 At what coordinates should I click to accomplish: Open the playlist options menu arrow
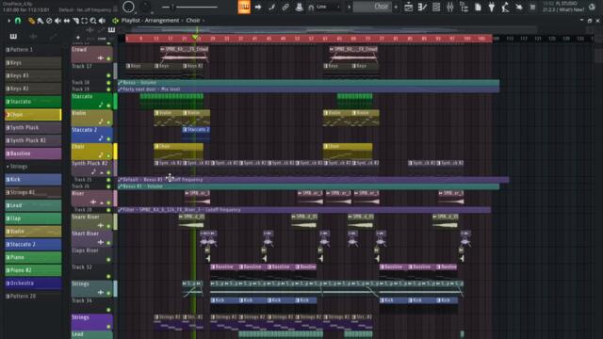click(x=8, y=21)
